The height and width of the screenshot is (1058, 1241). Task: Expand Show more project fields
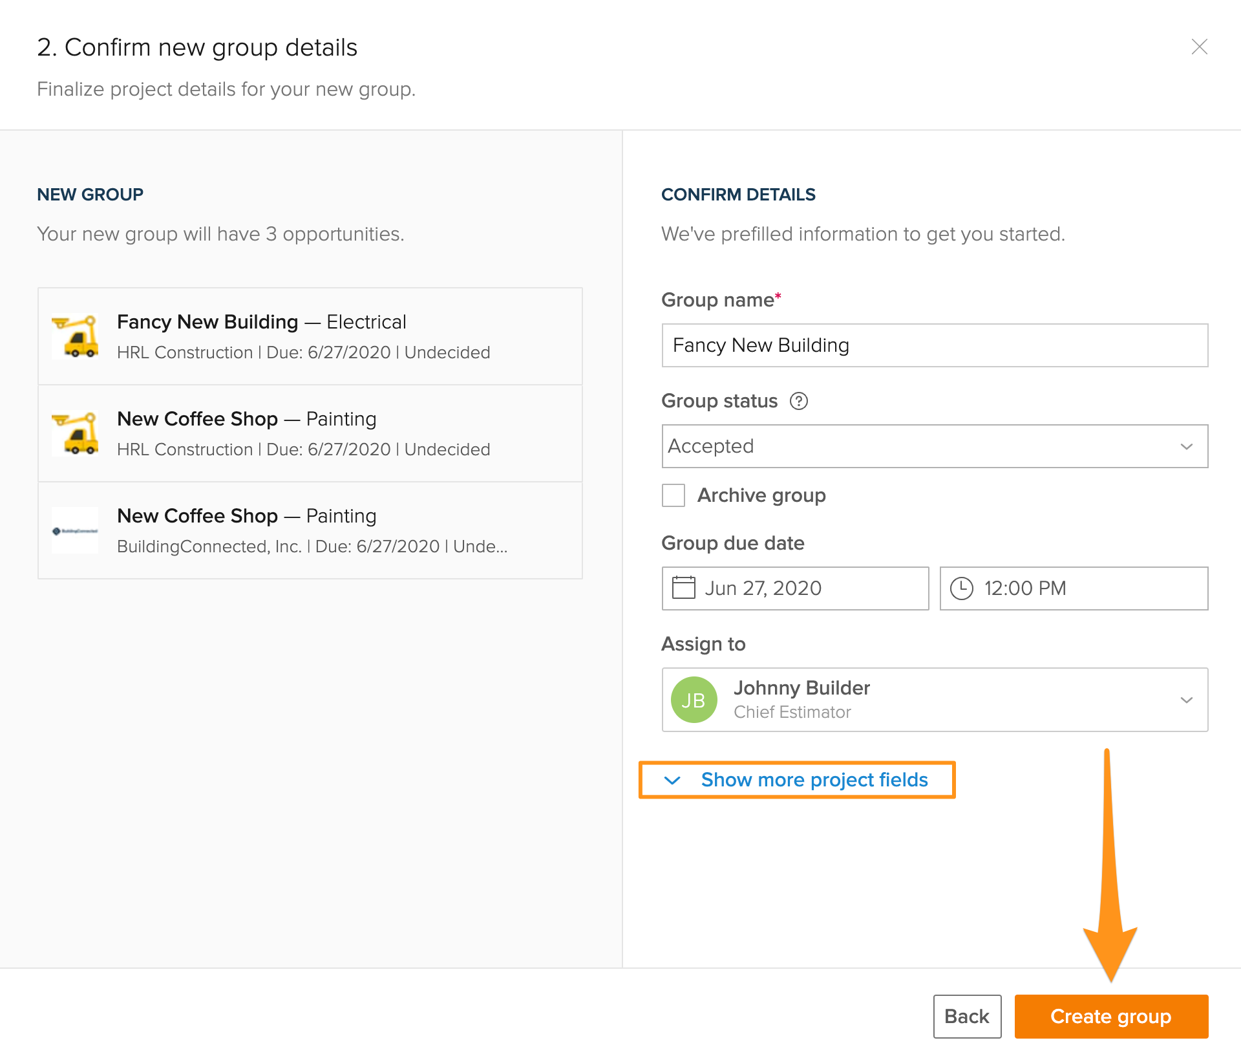(814, 780)
